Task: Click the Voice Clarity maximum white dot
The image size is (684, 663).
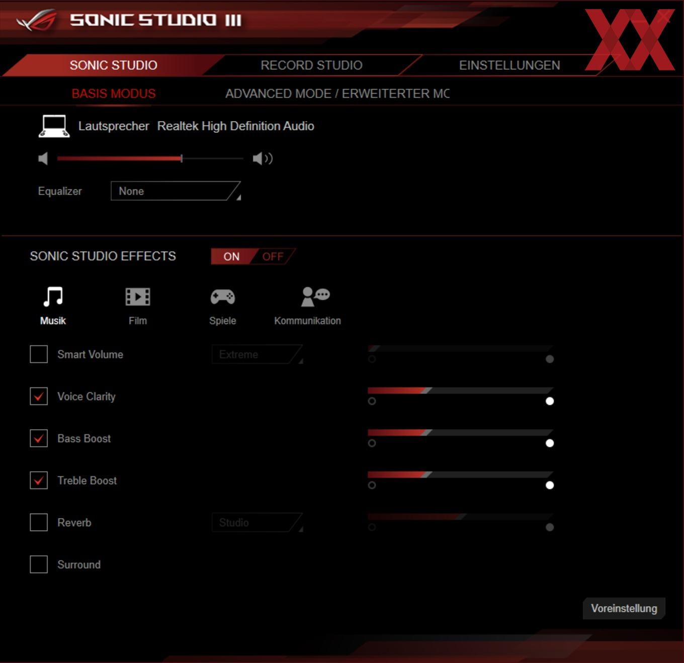Action: [x=550, y=401]
